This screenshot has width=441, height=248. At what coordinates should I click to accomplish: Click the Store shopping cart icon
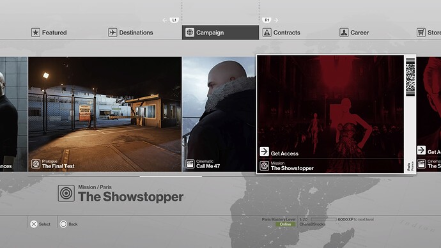[421, 33]
